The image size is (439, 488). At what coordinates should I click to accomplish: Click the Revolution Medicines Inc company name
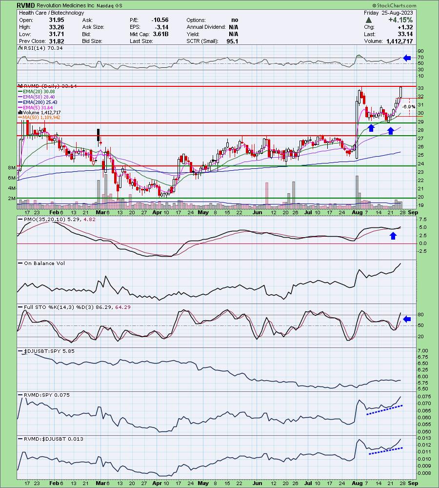click(66, 5)
